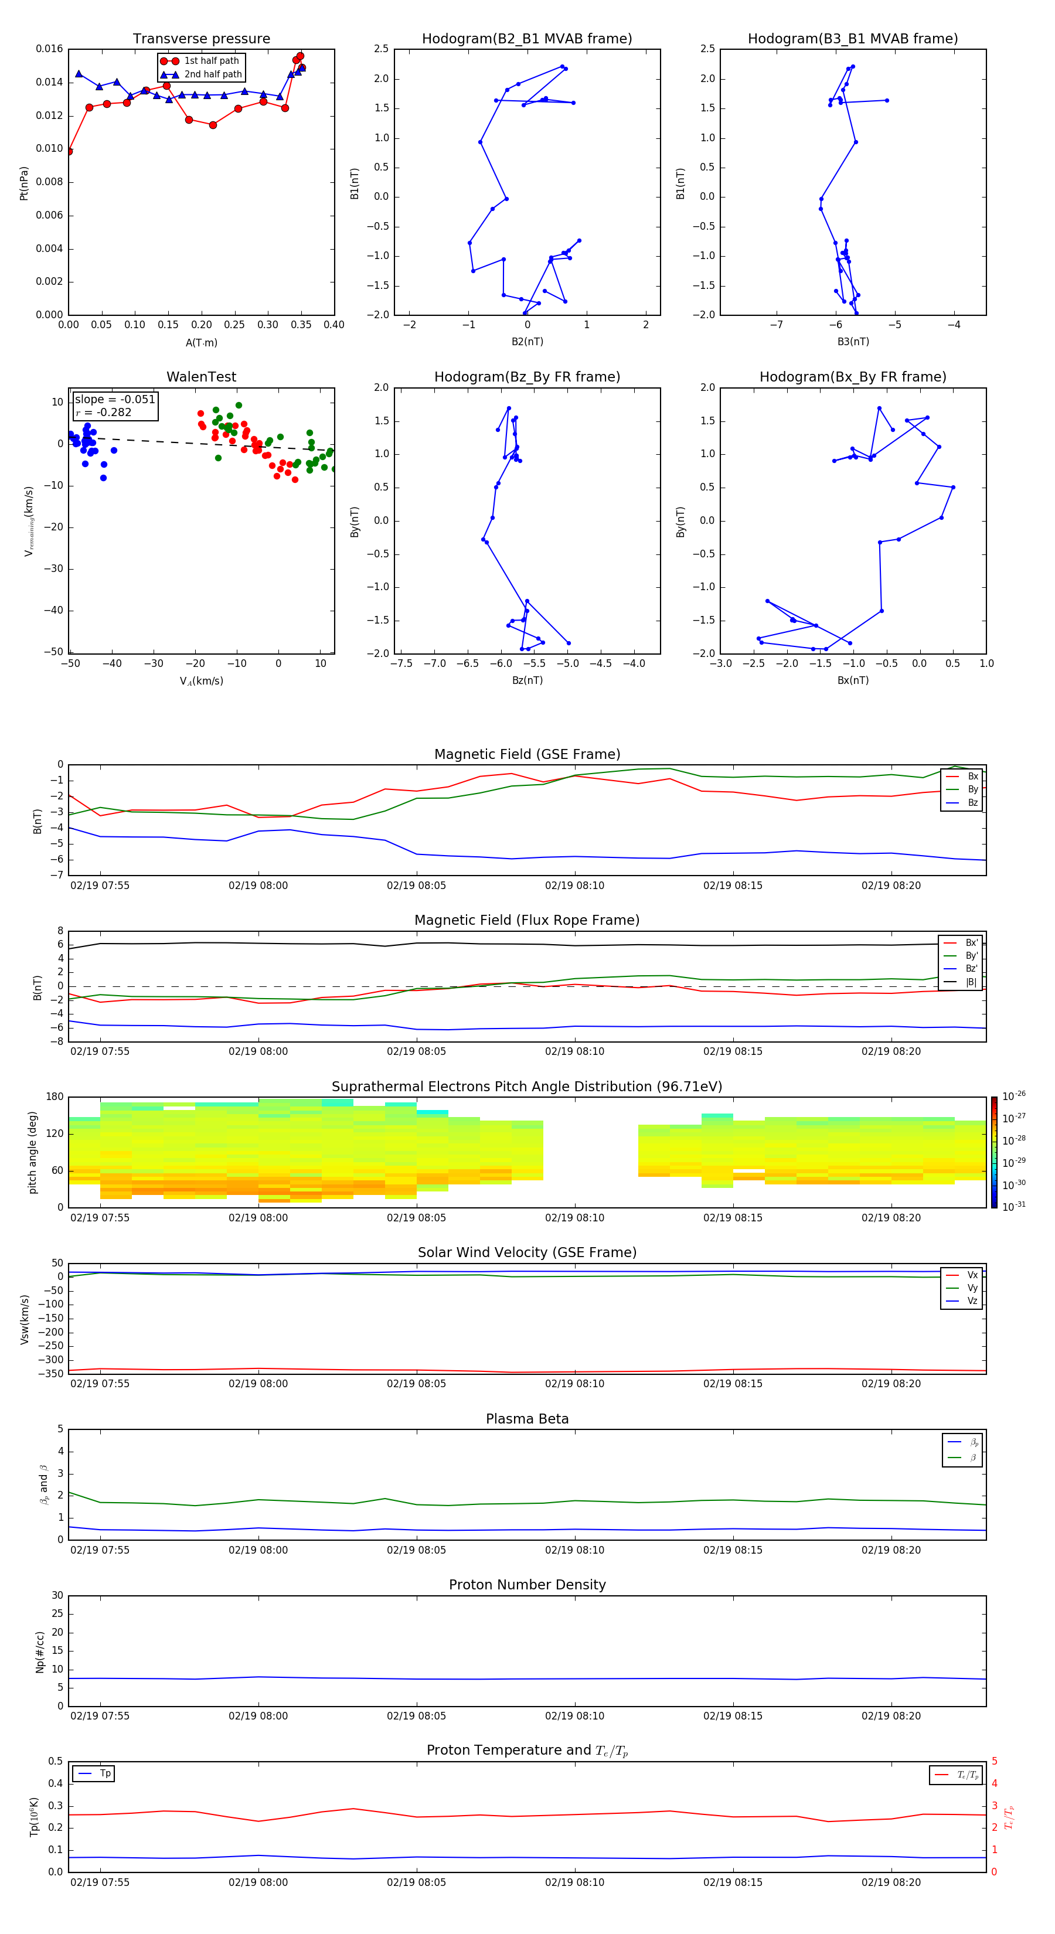The image size is (1055, 1934).
Task: Click the 'slope = -0.051' annotation
Action: (115, 400)
